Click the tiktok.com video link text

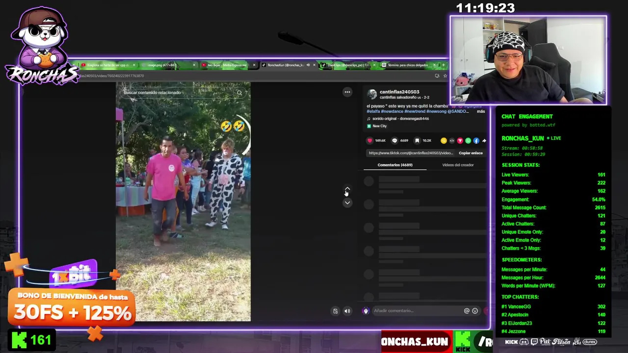(411, 153)
